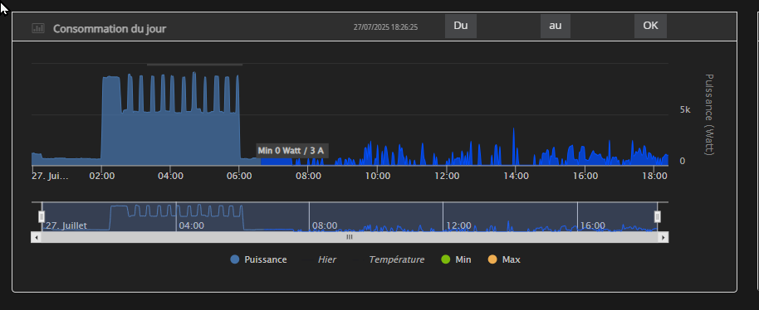Toggle the Hier series in legend
The height and width of the screenshot is (310, 759).
click(320, 259)
